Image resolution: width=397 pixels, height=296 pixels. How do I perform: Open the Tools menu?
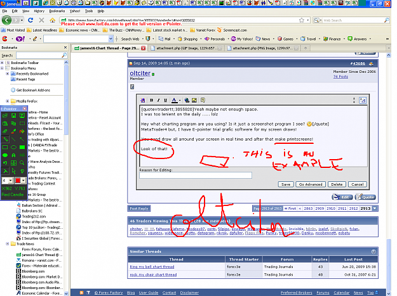coord(89,11)
